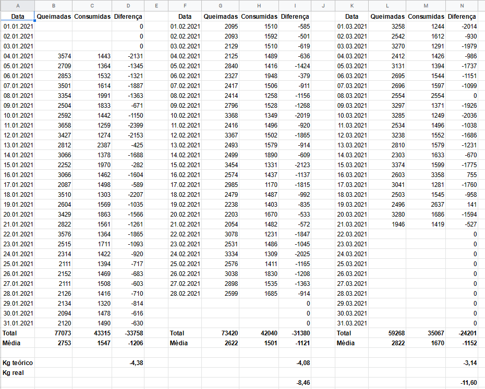Select January total Queimadas value 77073
The width and height of the screenshot is (485, 389).
click(x=54, y=333)
